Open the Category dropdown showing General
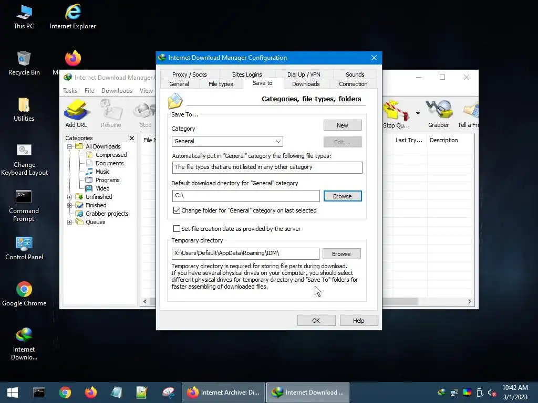The width and height of the screenshot is (538, 403). coord(227,141)
